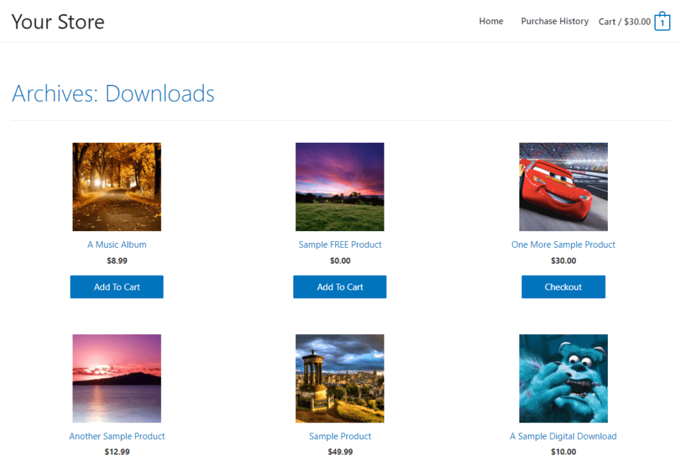Image resolution: width=681 pixels, height=457 pixels.
Task: Click the Your Store site title
Action: pos(58,22)
